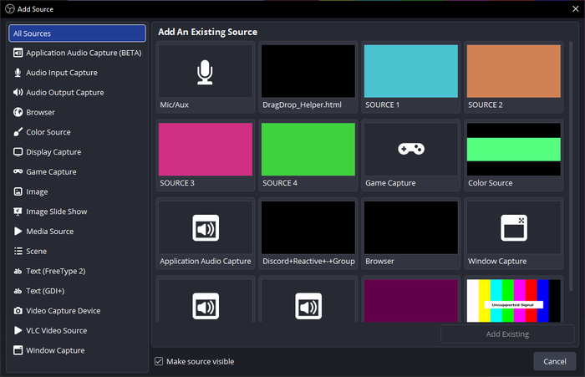Viewport: 585px width, 377px height.
Task: Select the Browser globe icon in the sidebar
Action: click(18, 112)
